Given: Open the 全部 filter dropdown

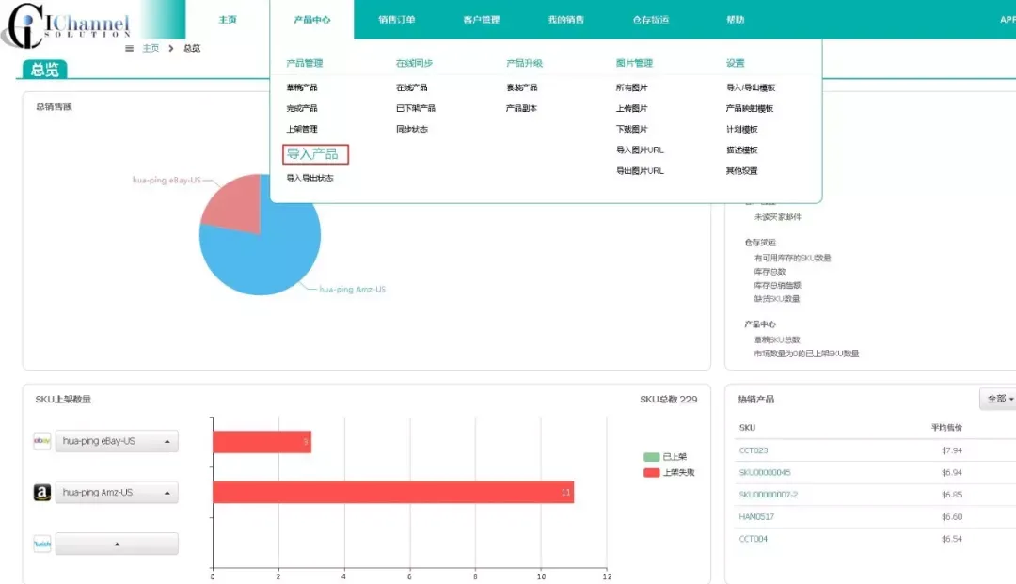Looking at the screenshot, I should pos(999,399).
